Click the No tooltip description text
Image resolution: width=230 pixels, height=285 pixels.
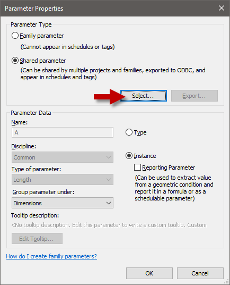[109, 225]
